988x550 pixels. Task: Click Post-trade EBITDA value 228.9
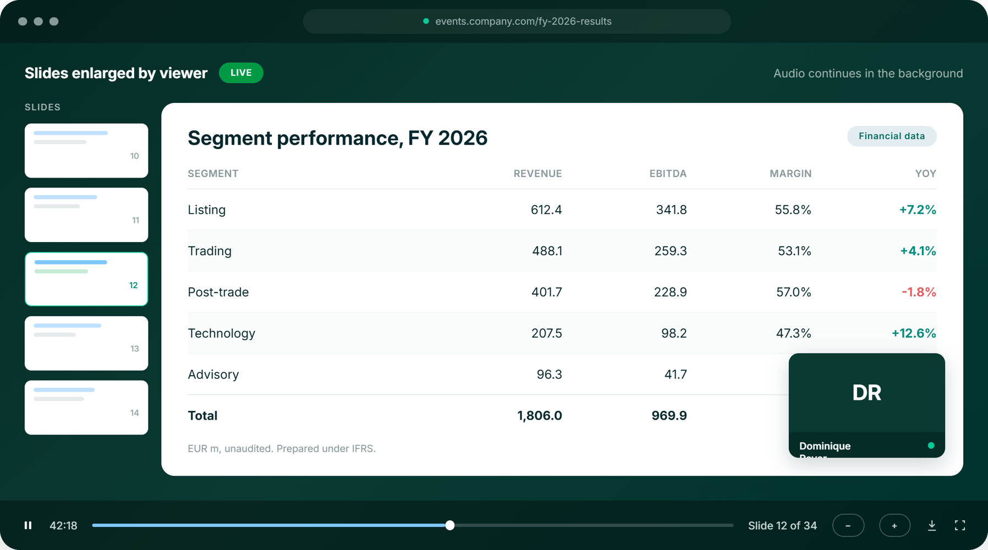(x=670, y=292)
